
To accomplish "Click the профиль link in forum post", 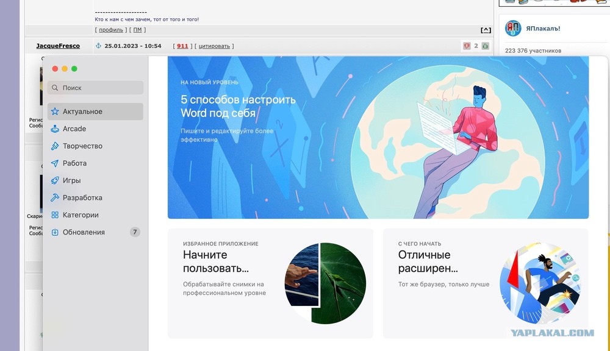I will [x=111, y=30].
